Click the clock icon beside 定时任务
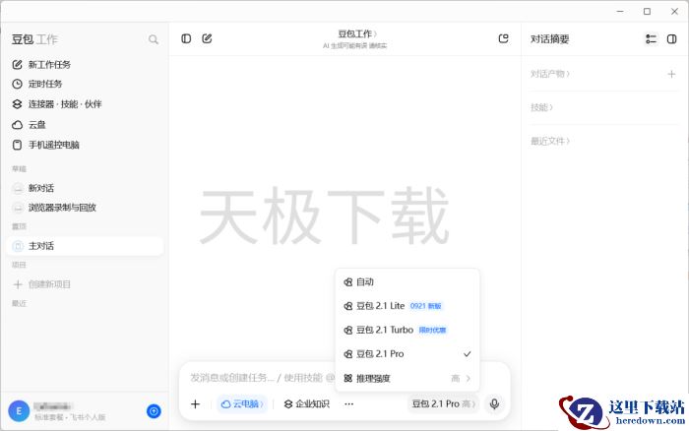The height and width of the screenshot is (431, 689). pyautogui.click(x=17, y=84)
